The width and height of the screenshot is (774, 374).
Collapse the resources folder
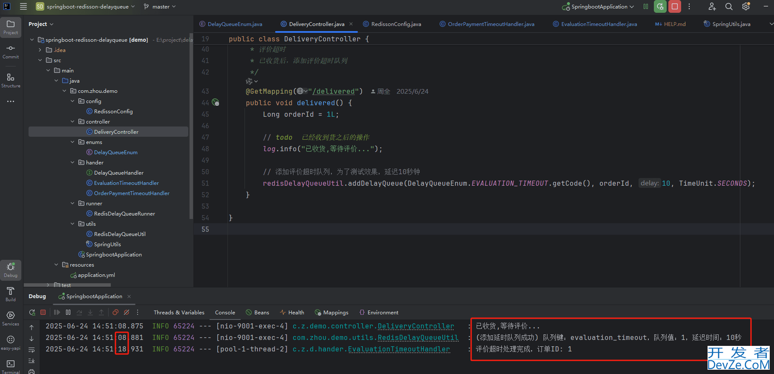point(56,265)
